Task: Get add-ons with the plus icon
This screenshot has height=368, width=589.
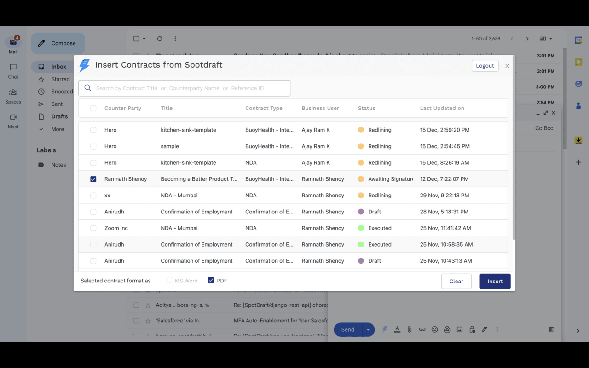Action: (578, 162)
